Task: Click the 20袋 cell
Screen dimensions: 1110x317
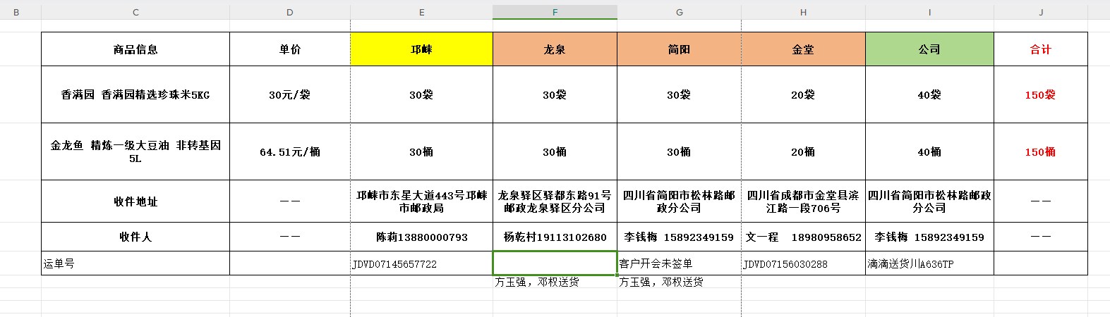Action: click(803, 94)
